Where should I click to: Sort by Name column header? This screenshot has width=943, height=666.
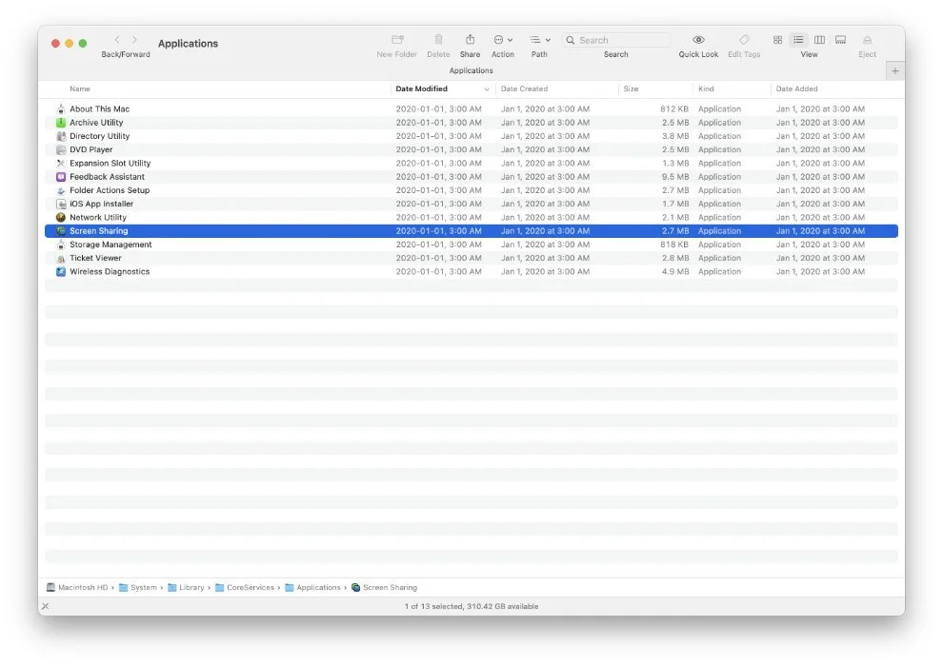[79, 88]
